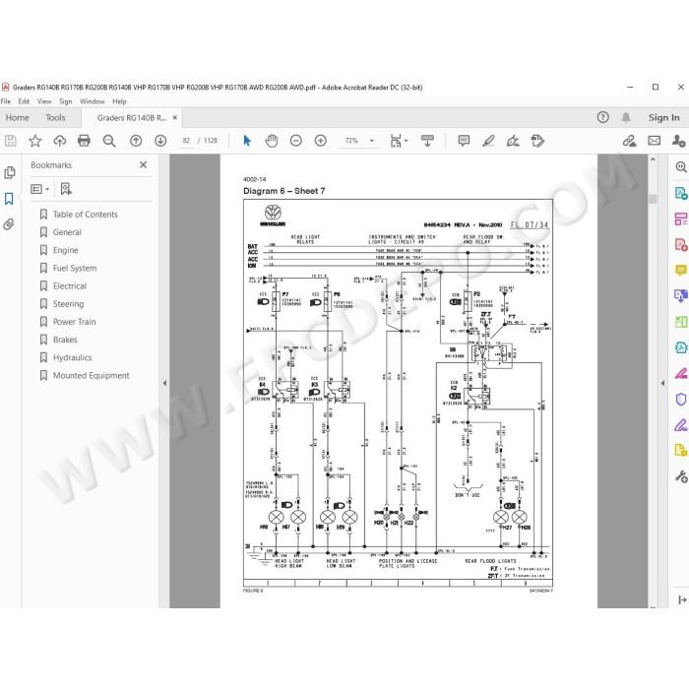Jump to Engine bookmark
689x689 pixels.
tap(66, 250)
